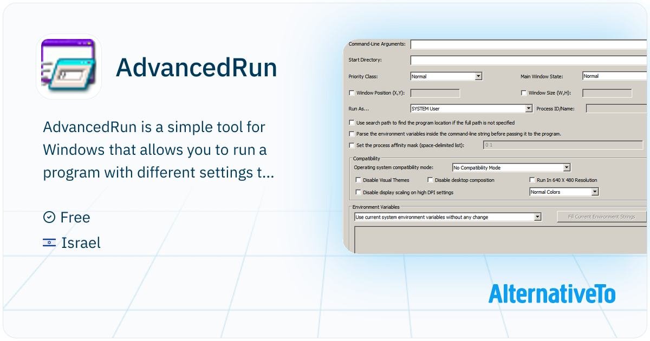
Task: Check Run In 640 X 480 Resolution
Action: click(532, 180)
